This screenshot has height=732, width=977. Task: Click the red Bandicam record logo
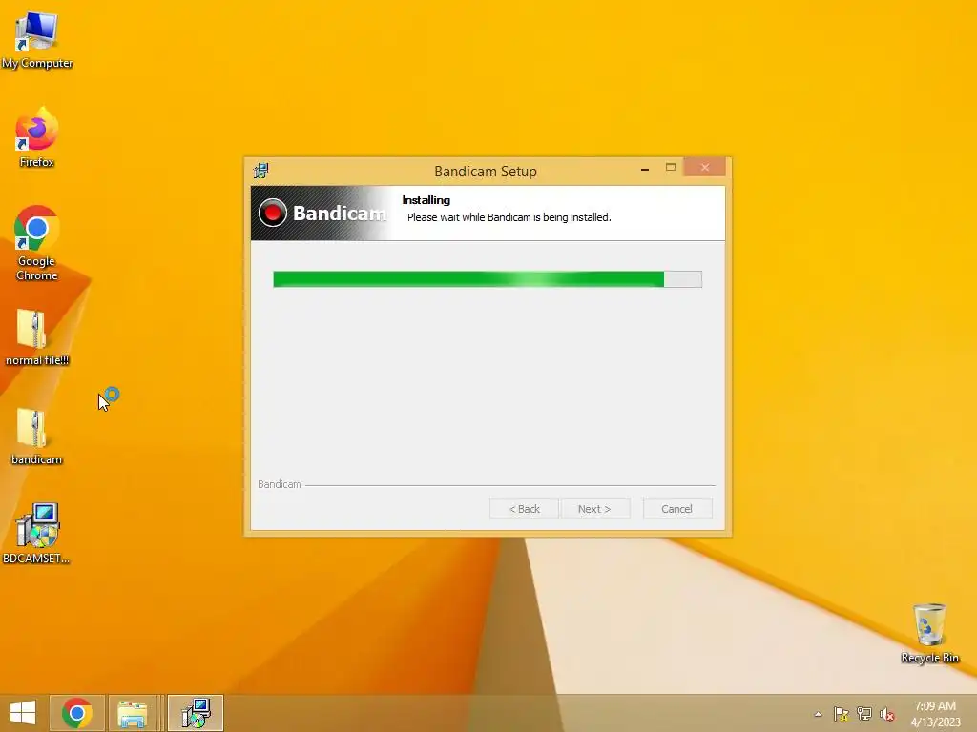272,213
